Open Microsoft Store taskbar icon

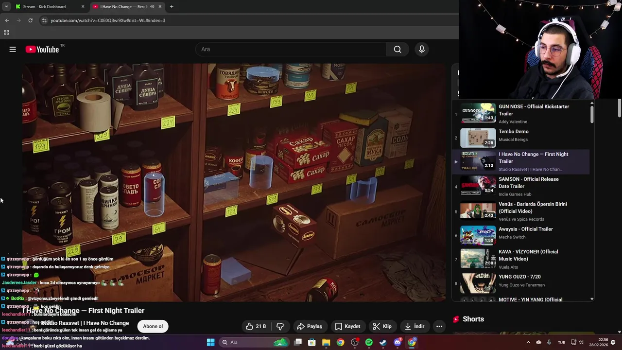pos(312,342)
